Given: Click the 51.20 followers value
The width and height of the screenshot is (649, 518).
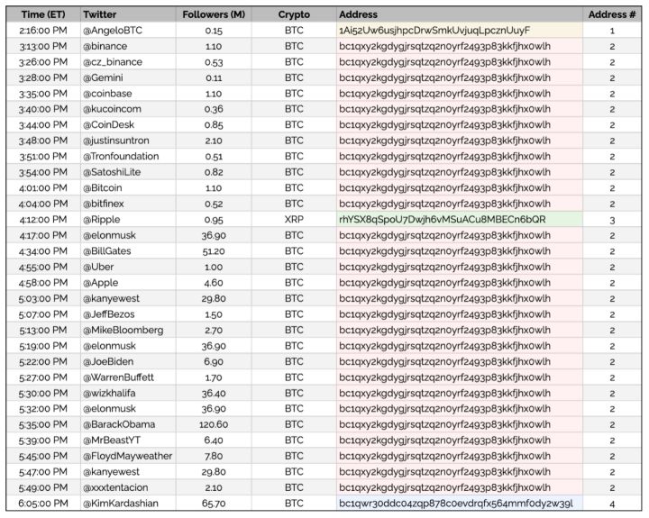Looking at the screenshot, I should tap(213, 251).
